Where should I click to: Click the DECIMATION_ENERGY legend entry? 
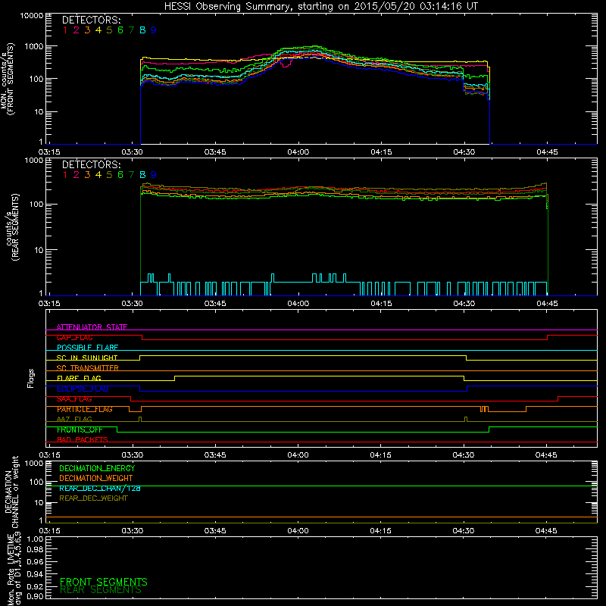point(97,468)
